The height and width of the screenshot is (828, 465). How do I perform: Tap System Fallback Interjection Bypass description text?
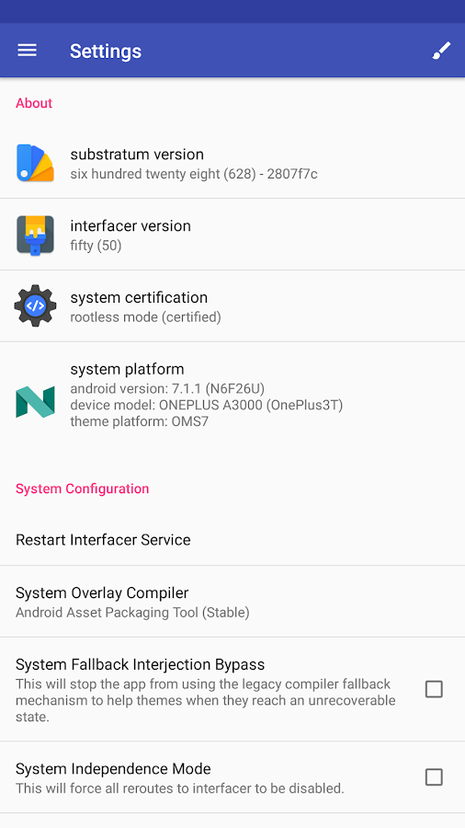[206, 701]
